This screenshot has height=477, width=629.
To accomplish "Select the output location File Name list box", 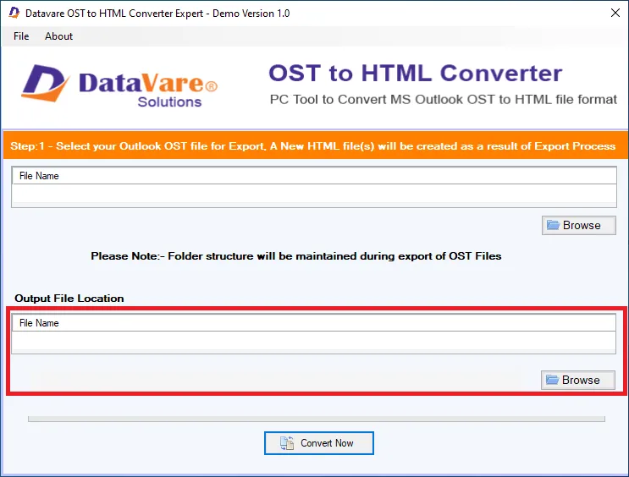I will (314, 334).
